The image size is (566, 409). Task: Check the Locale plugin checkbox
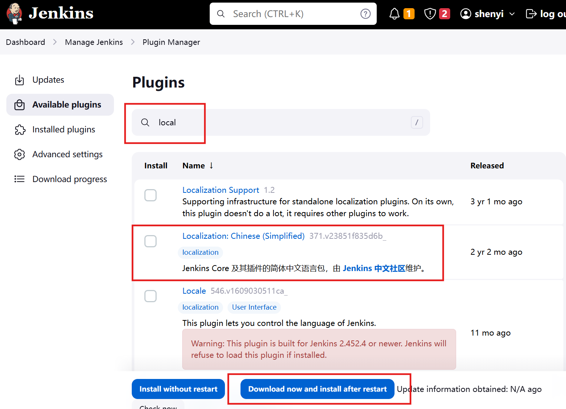[x=150, y=296]
